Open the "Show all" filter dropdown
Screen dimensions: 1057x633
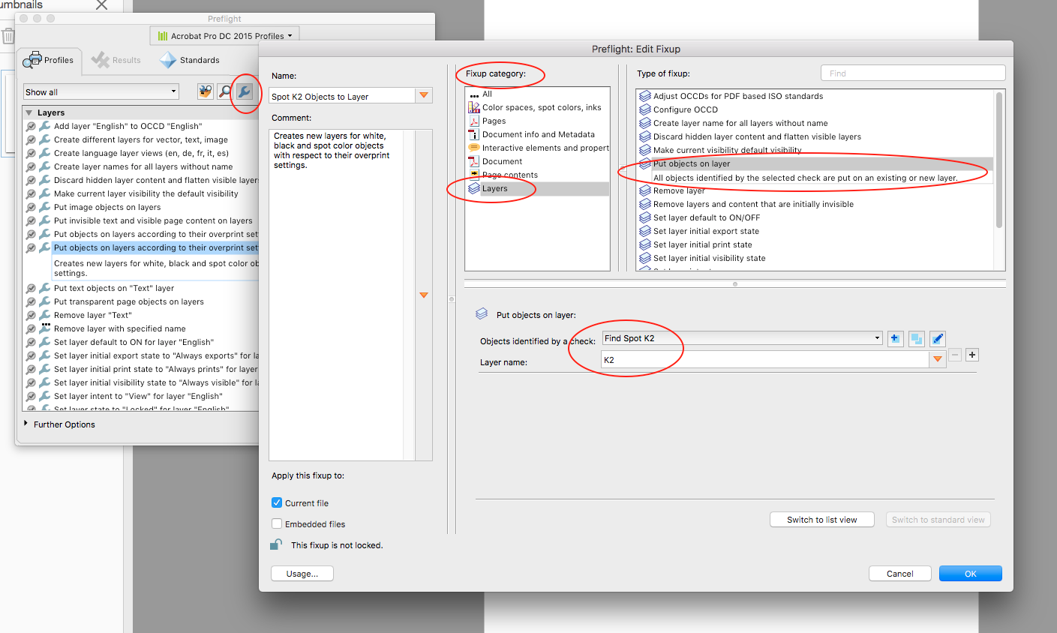point(101,91)
